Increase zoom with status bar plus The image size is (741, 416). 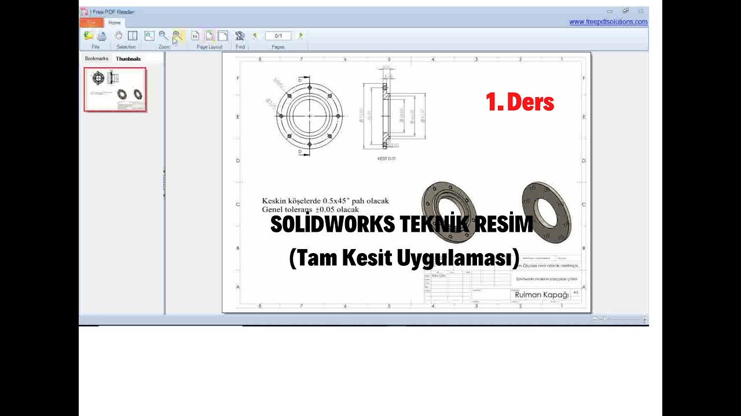click(644, 320)
